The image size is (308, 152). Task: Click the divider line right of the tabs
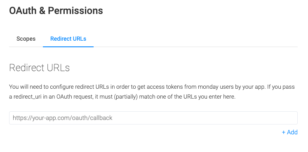[195, 47]
